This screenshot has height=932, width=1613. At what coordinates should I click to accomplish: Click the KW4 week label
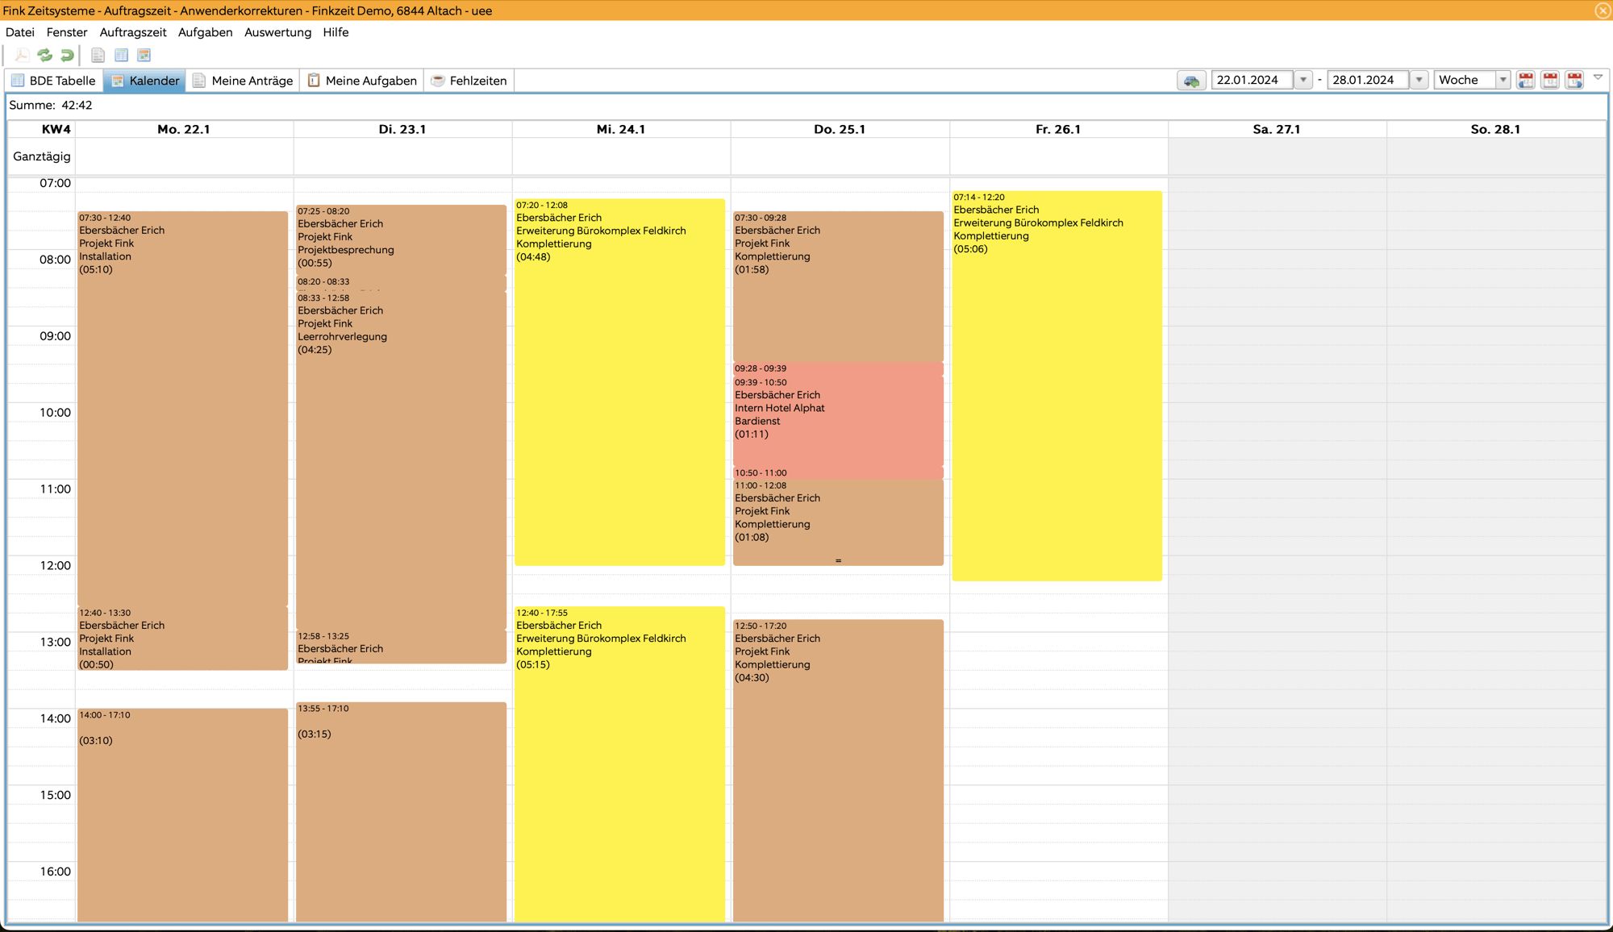56,129
